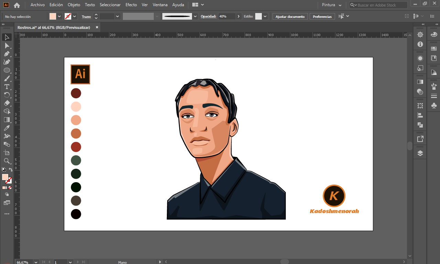440x264 pixels.
Task: Click the Preferencias button
Action: click(x=322, y=16)
